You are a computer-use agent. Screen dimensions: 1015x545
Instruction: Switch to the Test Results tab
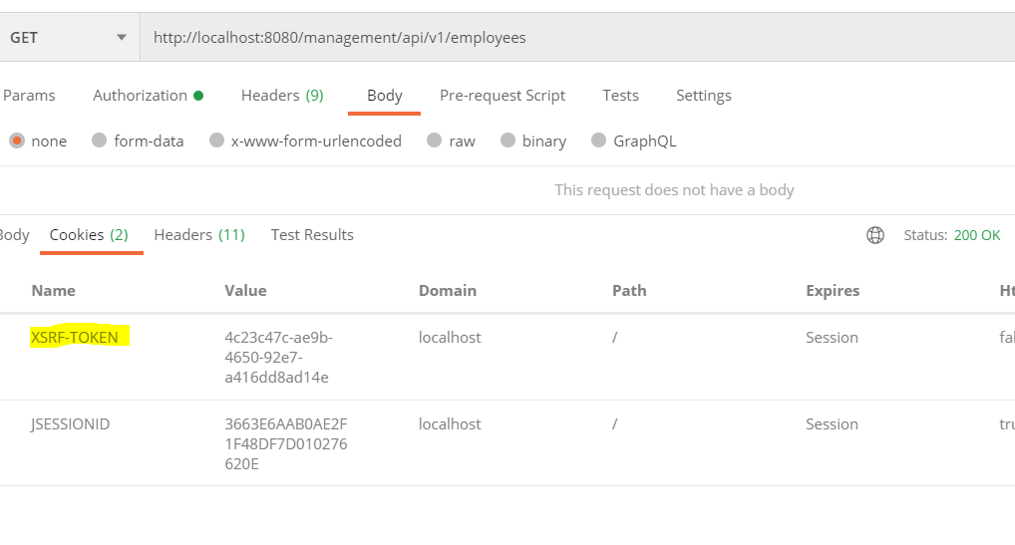(x=312, y=235)
